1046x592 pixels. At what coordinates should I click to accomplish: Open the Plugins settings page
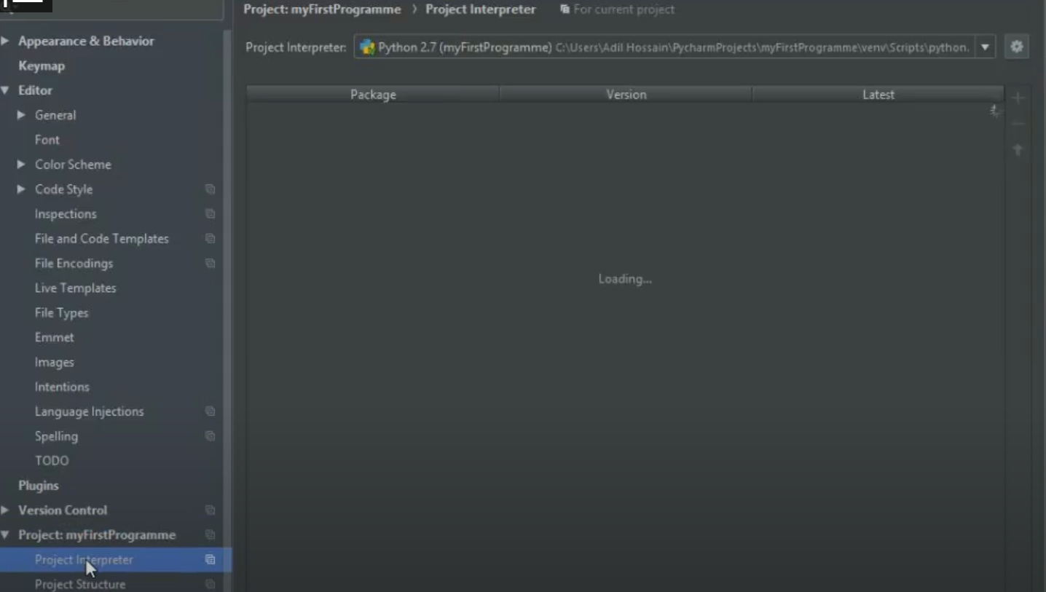39,486
